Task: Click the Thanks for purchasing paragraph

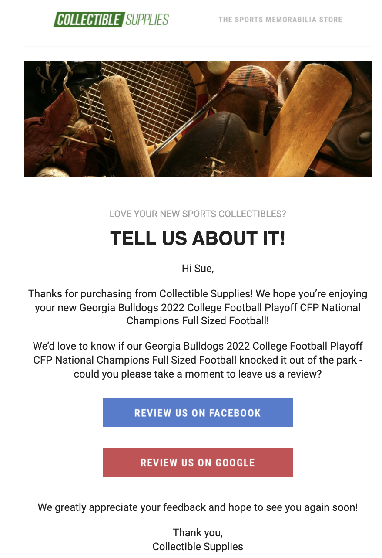Action: (x=198, y=307)
